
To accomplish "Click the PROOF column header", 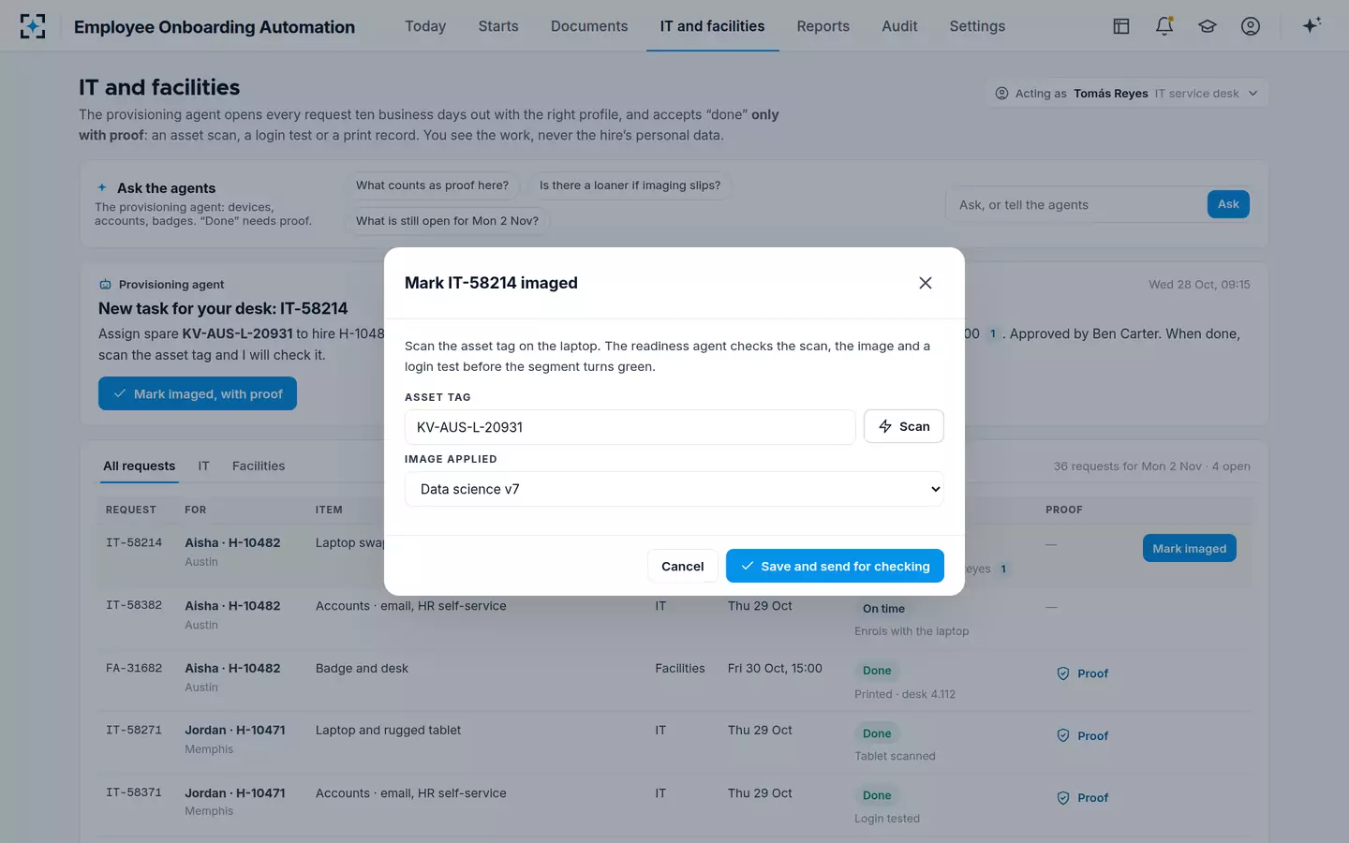I will click(1064, 510).
